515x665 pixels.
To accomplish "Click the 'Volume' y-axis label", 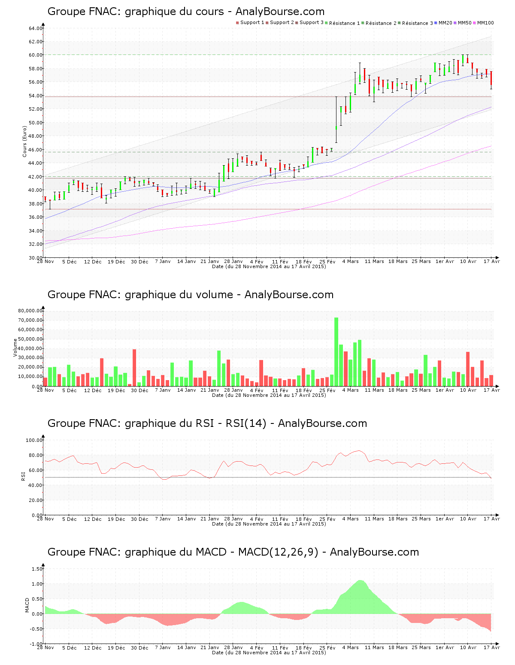I will 15,348.
